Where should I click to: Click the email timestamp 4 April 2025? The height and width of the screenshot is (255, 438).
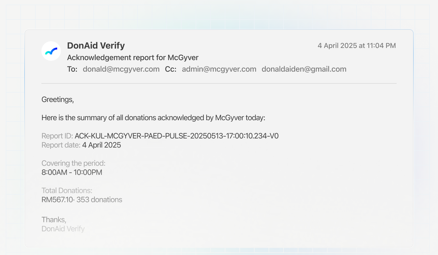356,46
